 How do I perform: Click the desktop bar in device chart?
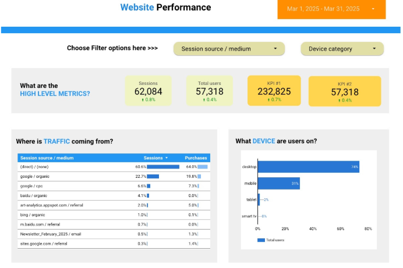coord(308,167)
